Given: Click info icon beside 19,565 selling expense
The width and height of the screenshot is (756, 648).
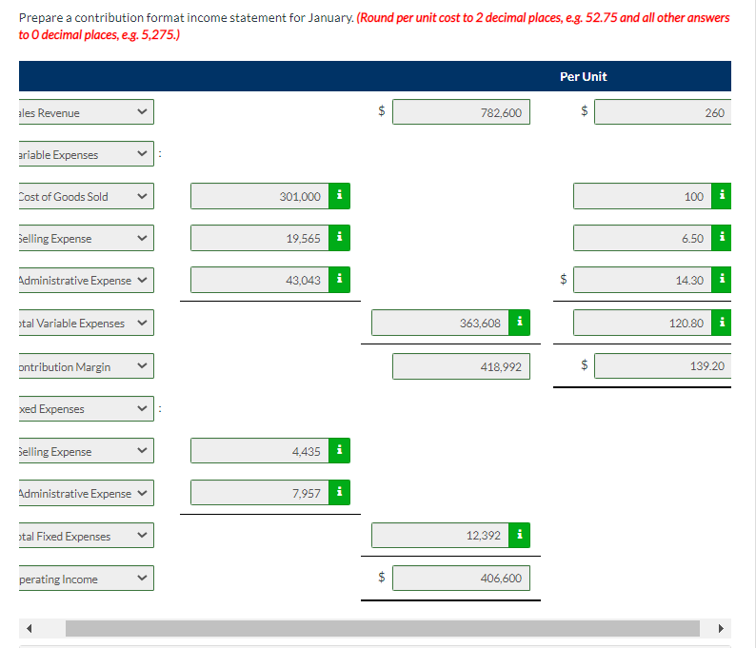Looking at the screenshot, I should (339, 238).
